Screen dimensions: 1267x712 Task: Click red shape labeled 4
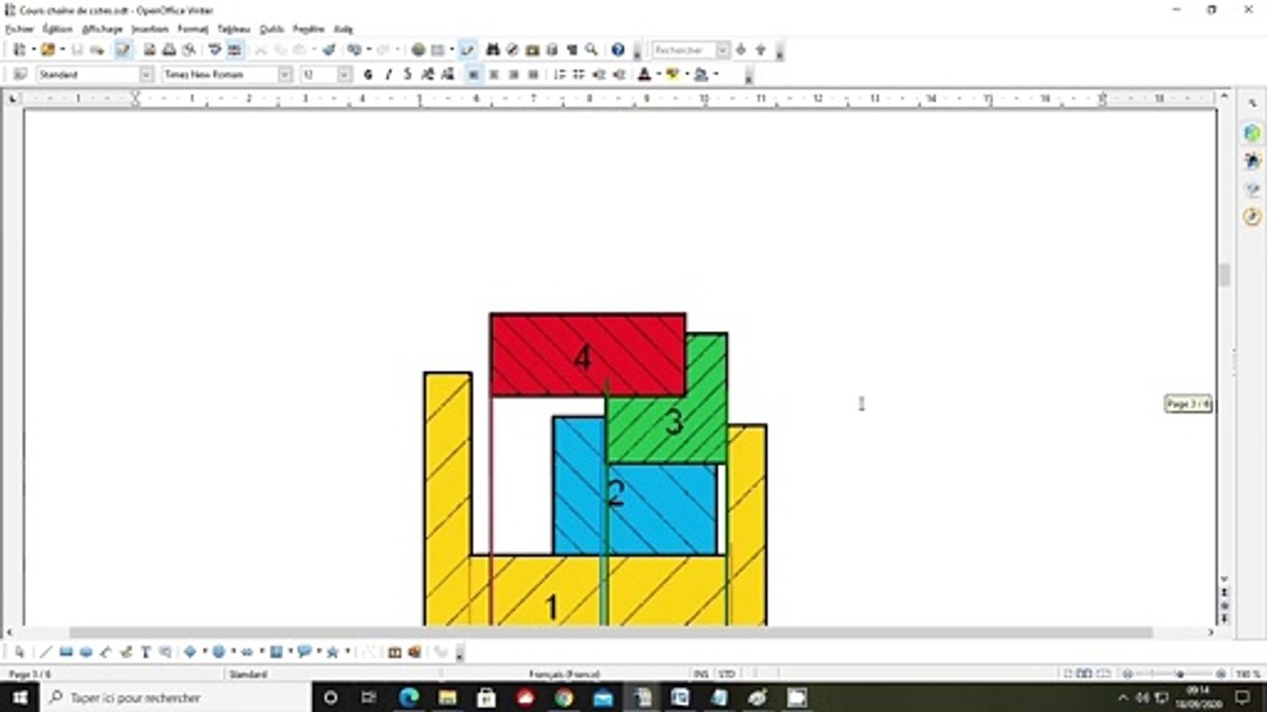pyautogui.click(x=588, y=354)
